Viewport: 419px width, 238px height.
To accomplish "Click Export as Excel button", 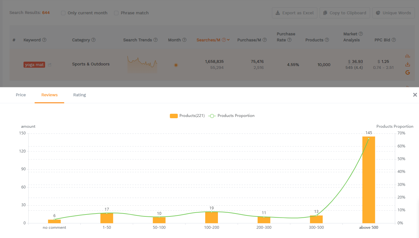I will coord(294,13).
